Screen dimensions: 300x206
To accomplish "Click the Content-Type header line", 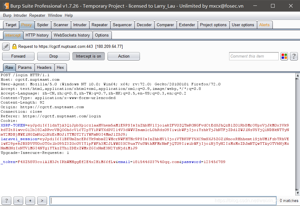I will tap(58, 98).
